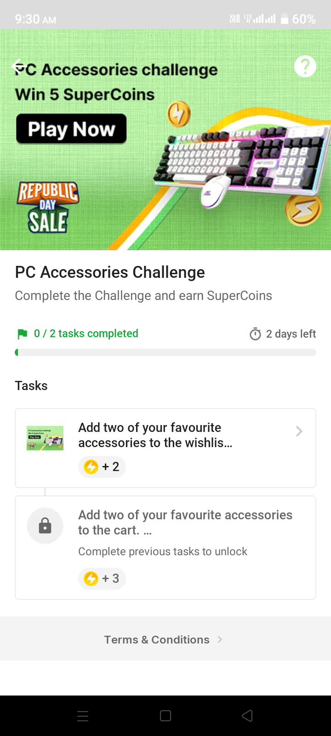This screenshot has width=331, height=736.
Task: Tap the timer icon next to days left
Action: point(255,334)
